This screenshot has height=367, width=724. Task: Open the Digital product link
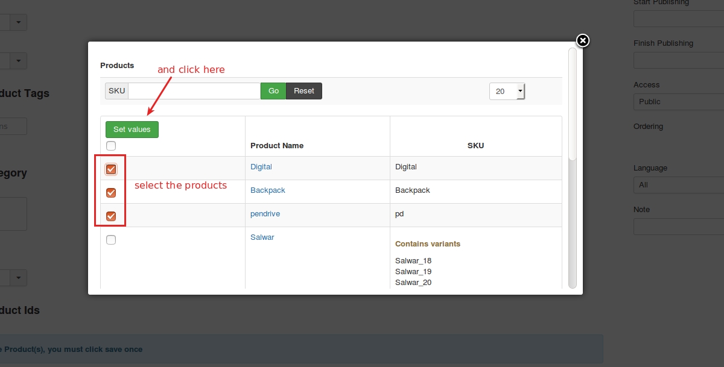[x=261, y=167]
